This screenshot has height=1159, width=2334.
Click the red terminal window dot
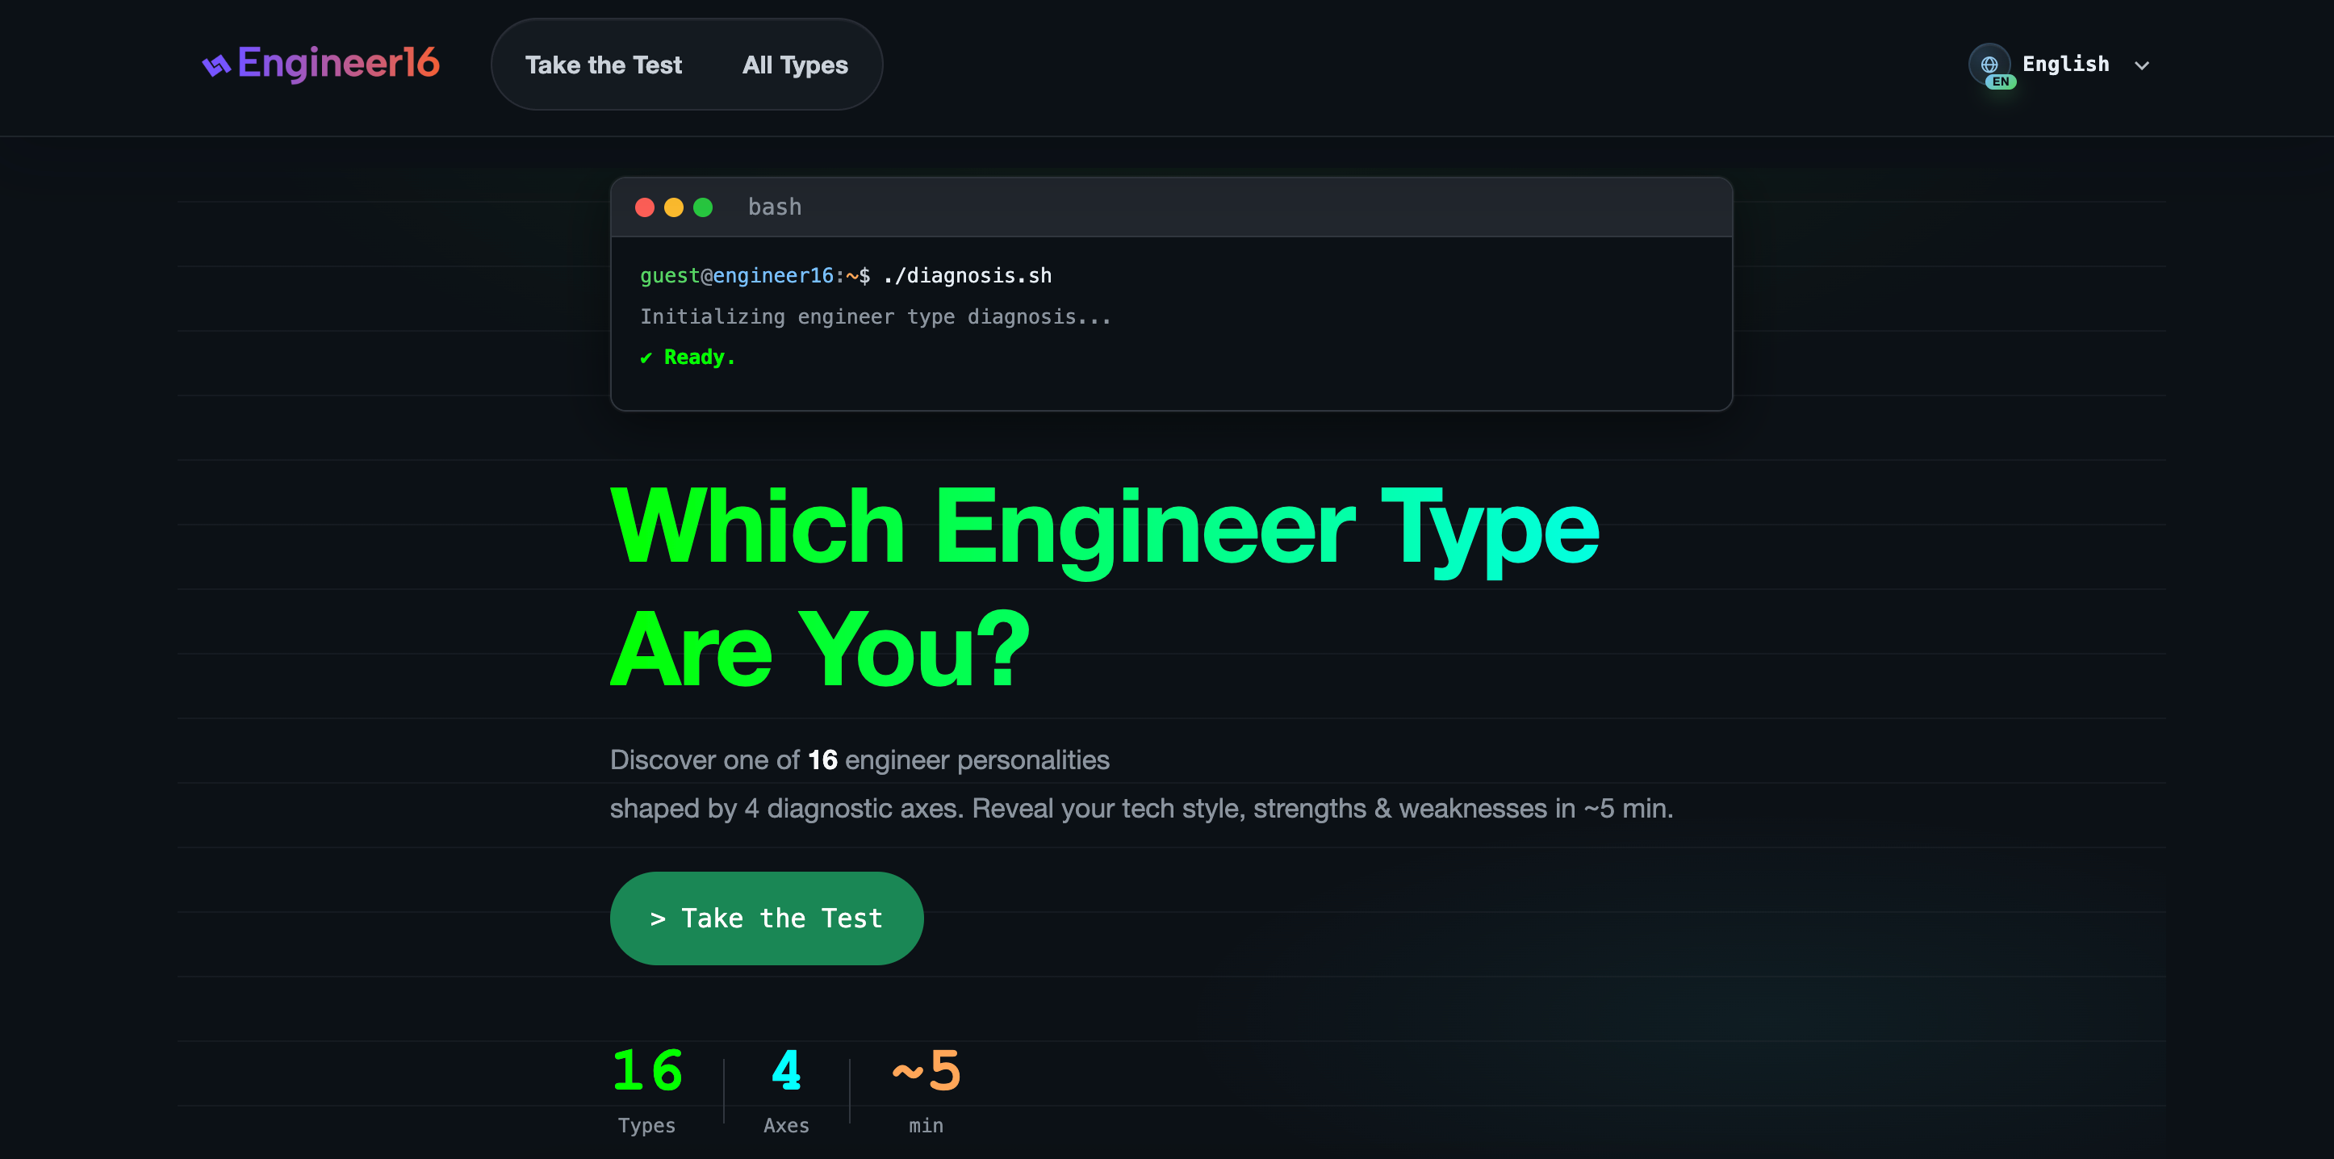645,207
